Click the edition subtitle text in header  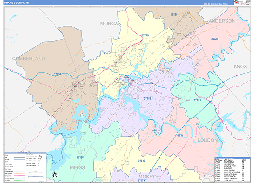tap(216, 4)
